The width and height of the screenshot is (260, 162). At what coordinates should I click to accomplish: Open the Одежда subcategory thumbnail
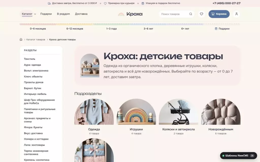[94, 112]
